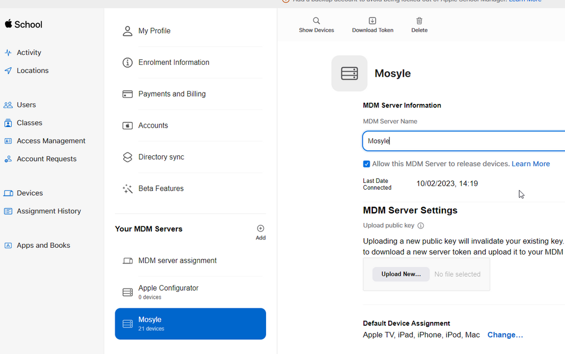Change default device assignment

click(x=505, y=335)
